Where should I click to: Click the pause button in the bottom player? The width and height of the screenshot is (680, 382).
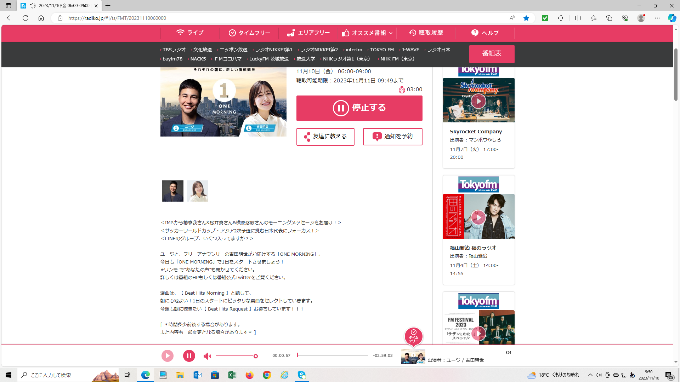click(189, 355)
